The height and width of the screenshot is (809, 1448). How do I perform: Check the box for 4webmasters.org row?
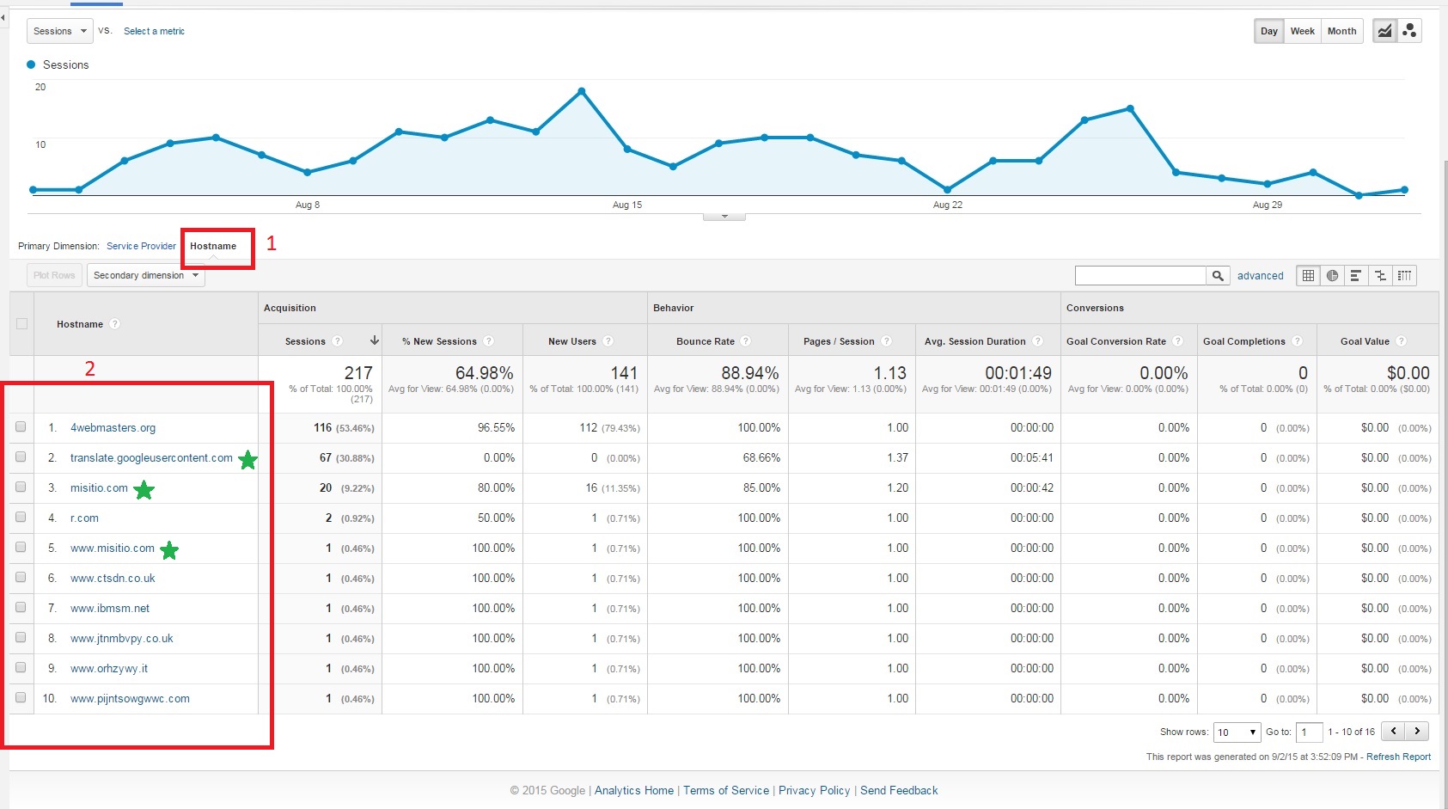click(21, 427)
